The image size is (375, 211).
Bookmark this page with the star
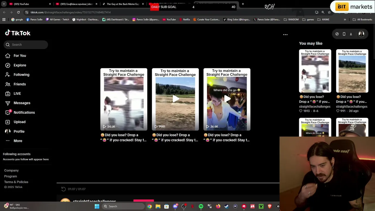coord(329,12)
